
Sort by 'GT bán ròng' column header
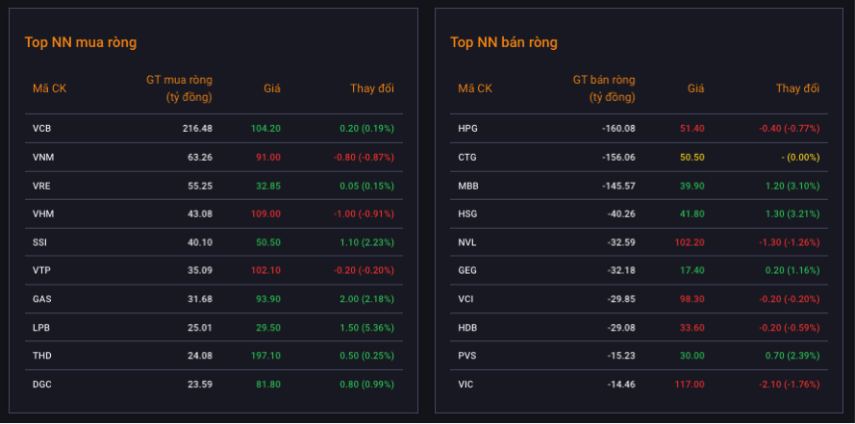pos(604,87)
